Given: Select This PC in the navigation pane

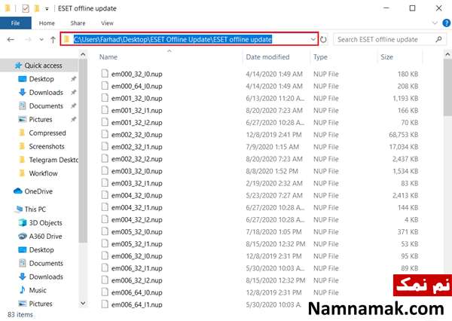Looking at the screenshot, I should 35,209.
